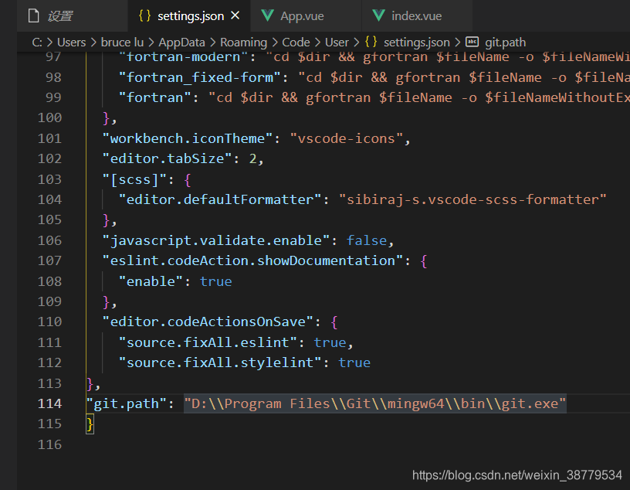Click the true value on line 112
The image size is (630, 490).
point(354,363)
